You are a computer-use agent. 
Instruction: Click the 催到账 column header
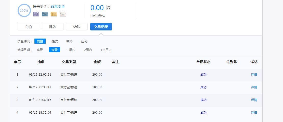coord(232,62)
